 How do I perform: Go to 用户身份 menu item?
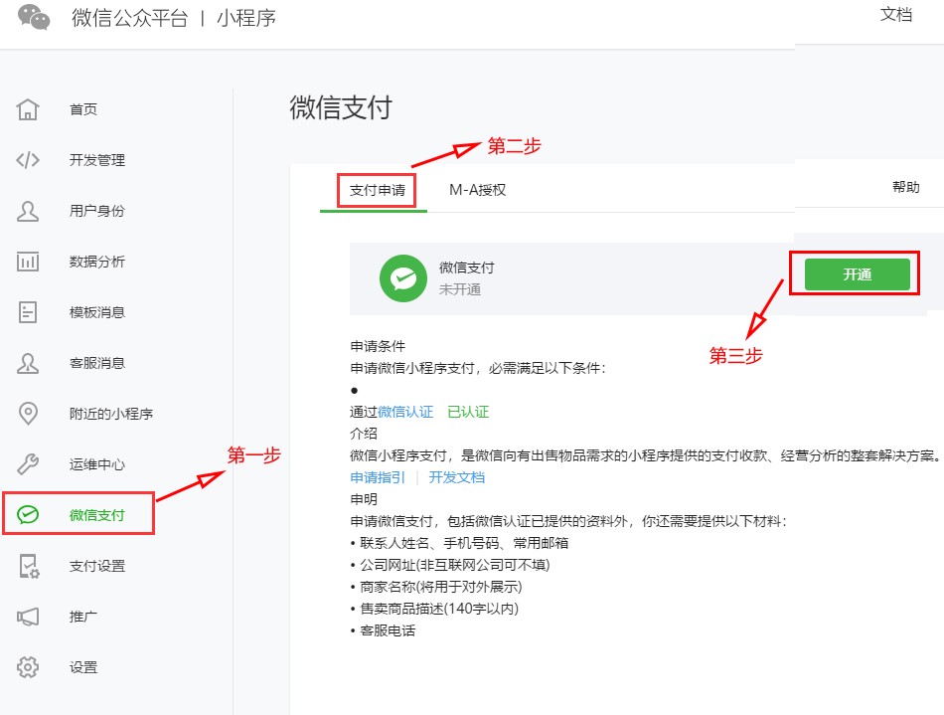pos(97,211)
